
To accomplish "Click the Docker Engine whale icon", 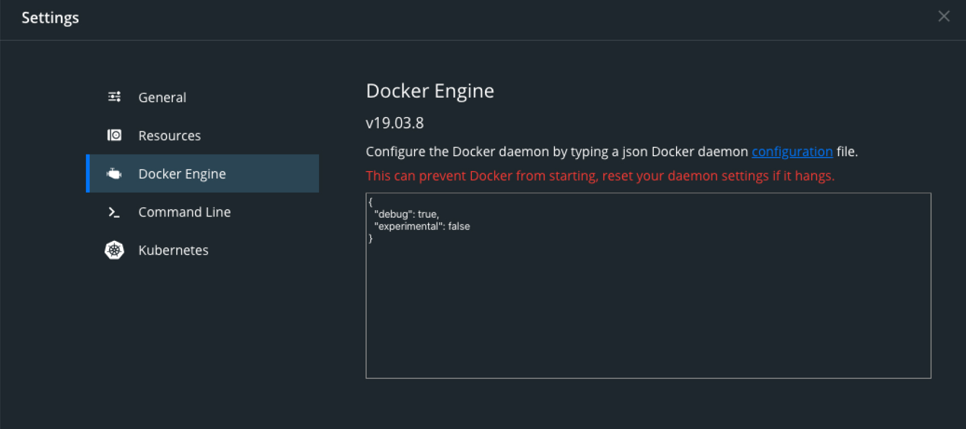I will [x=114, y=173].
